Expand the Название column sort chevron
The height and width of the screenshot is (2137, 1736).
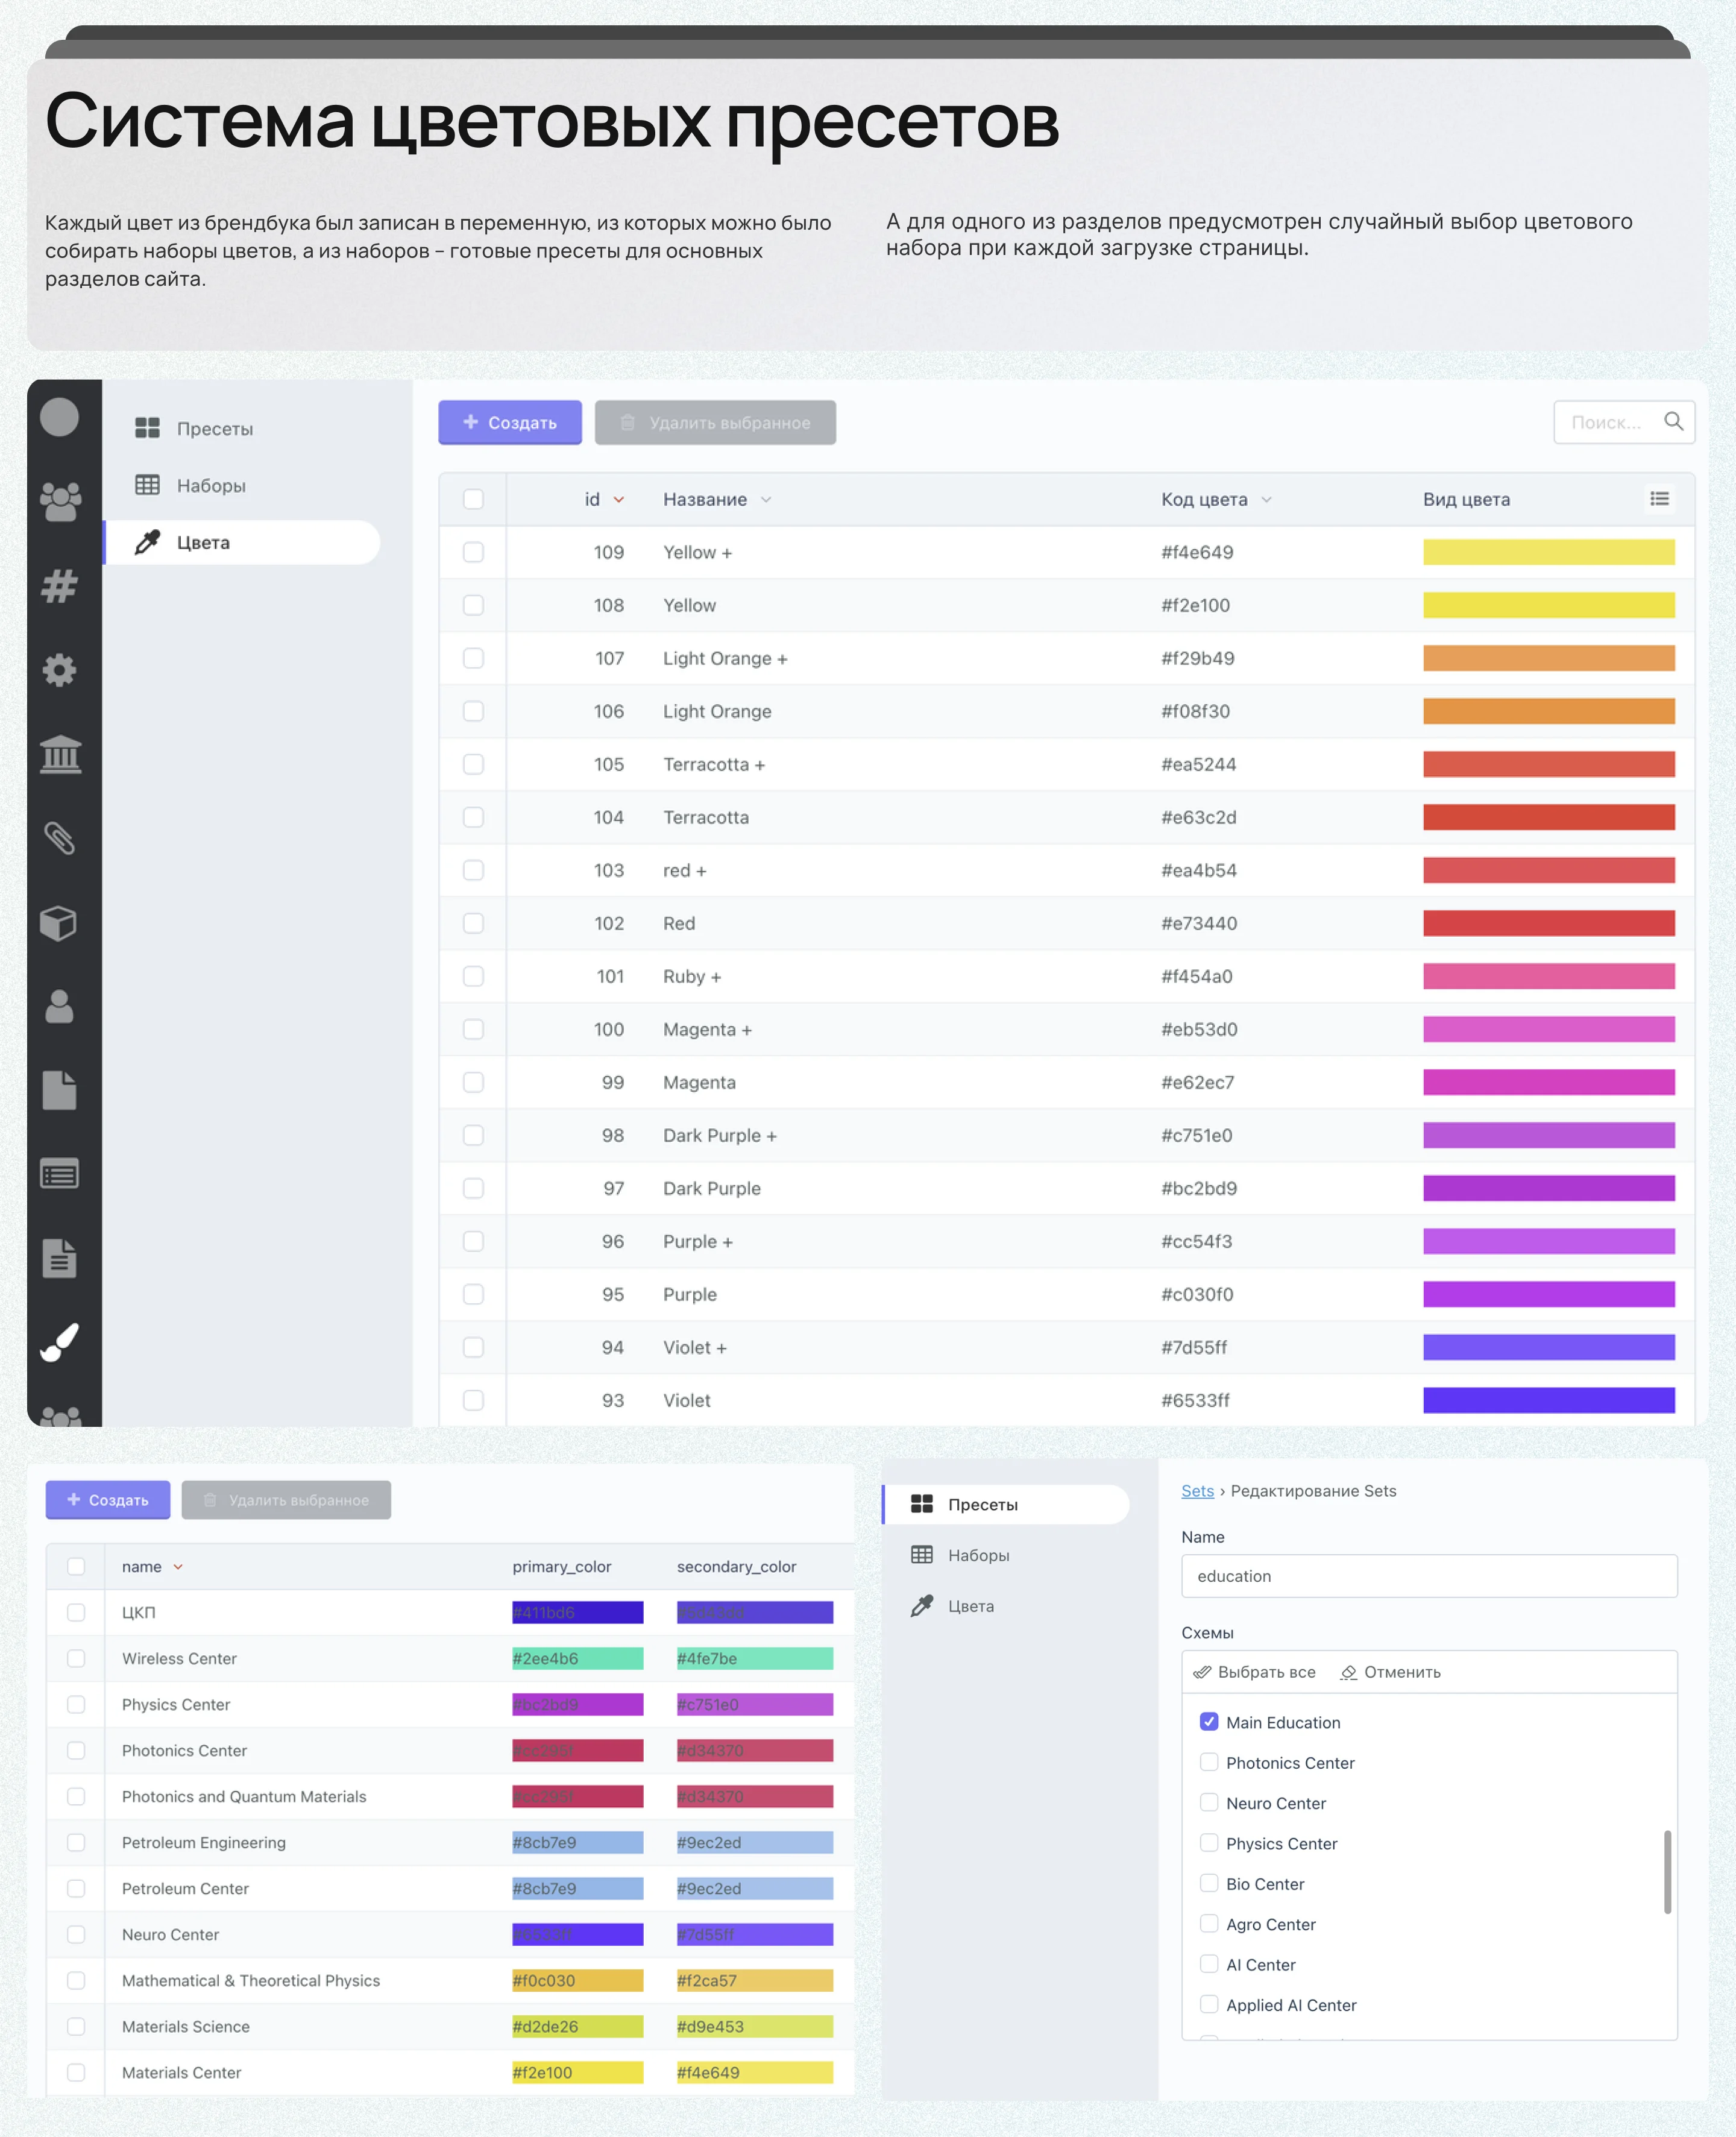(766, 500)
